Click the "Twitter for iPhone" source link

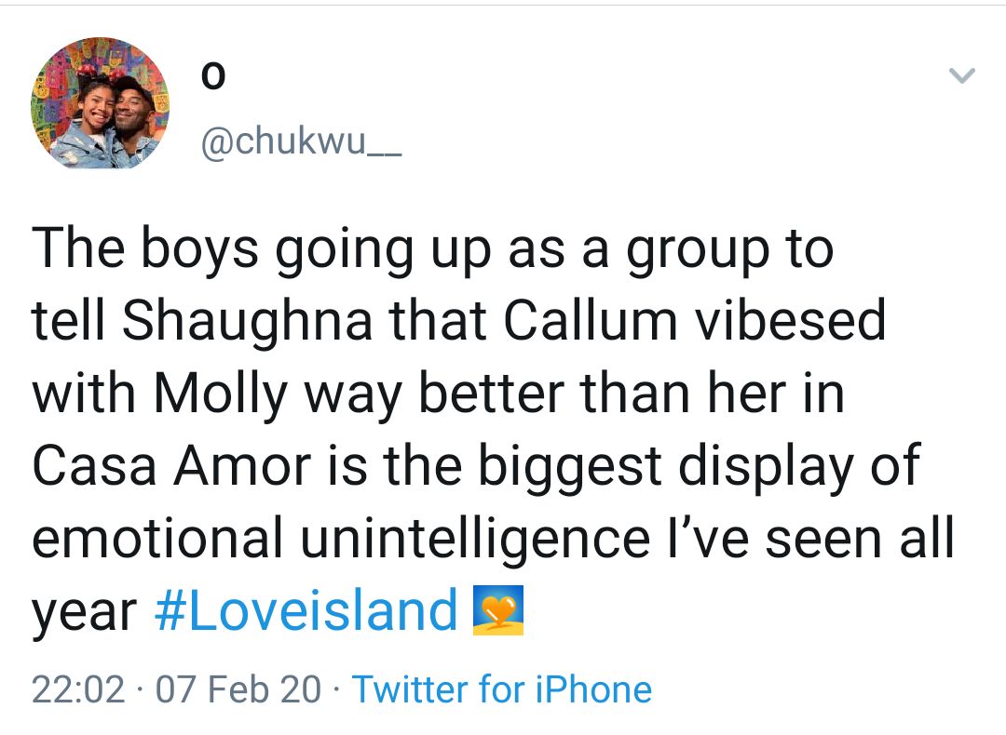point(501,689)
